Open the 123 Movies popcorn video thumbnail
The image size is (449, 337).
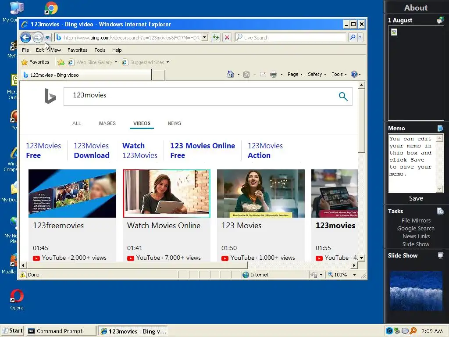click(x=261, y=194)
